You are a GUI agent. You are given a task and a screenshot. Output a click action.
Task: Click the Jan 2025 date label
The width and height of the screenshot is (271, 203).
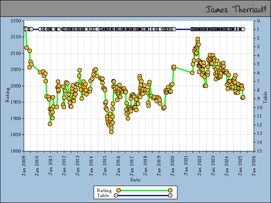pyautogui.click(x=240, y=166)
